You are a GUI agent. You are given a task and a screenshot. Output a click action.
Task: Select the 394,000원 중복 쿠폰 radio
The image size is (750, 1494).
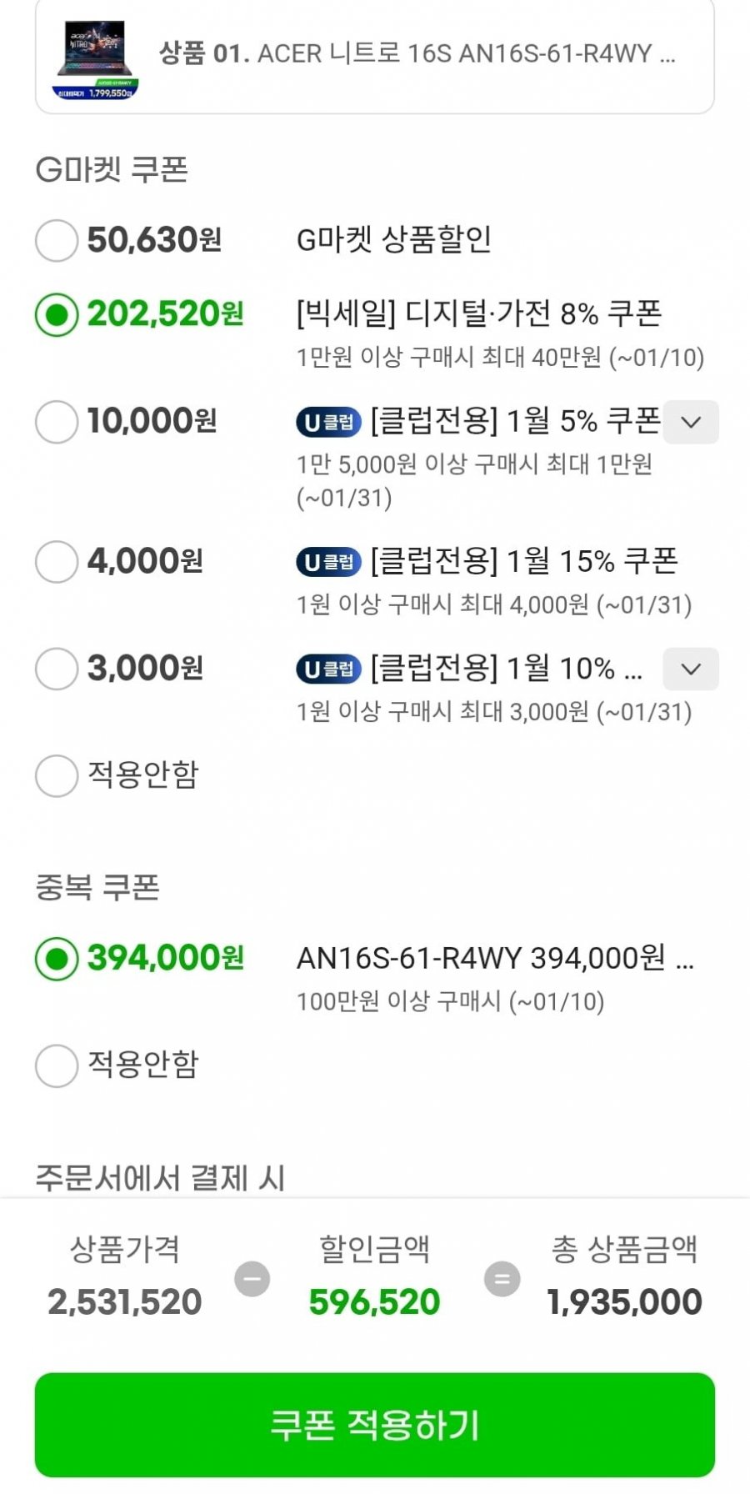(x=57, y=959)
